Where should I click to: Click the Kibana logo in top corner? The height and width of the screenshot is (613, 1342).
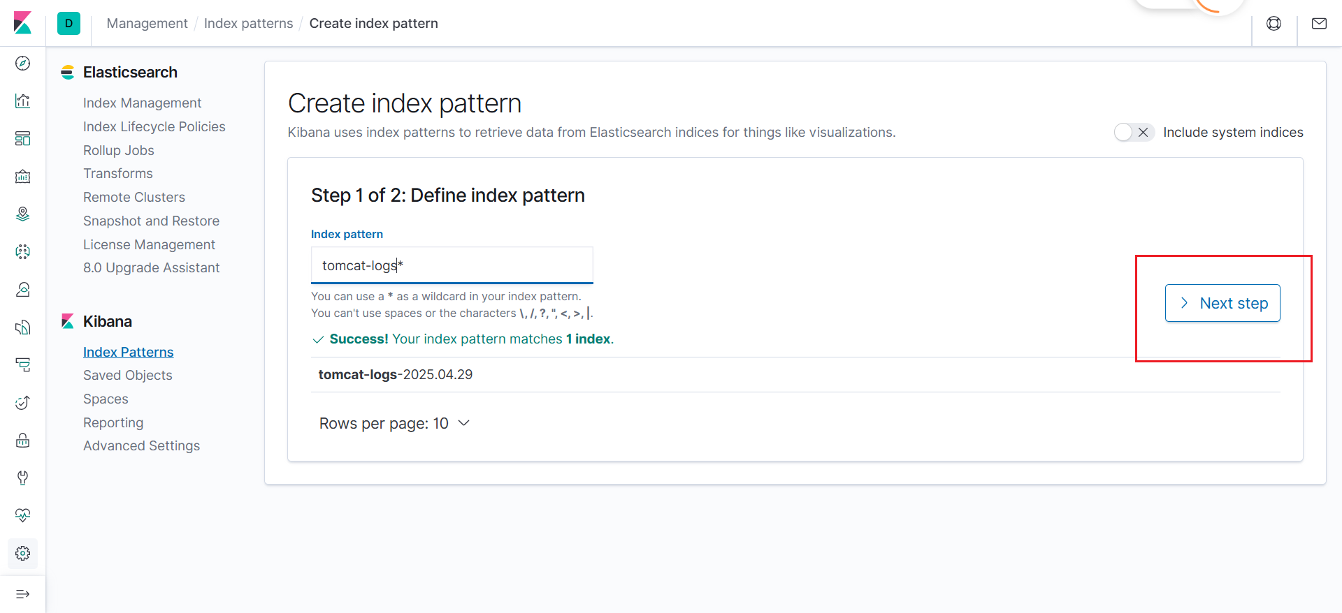[22, 23]
